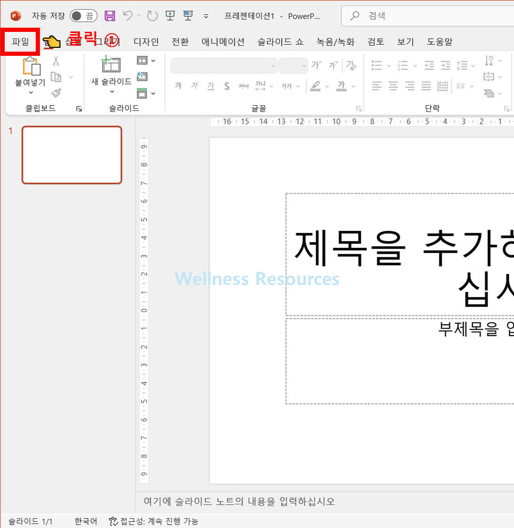Open Customize Quick Access Toolbar dropdown
Image resolution: width=514 pixels, height=528 pixels.
(206, 16)
